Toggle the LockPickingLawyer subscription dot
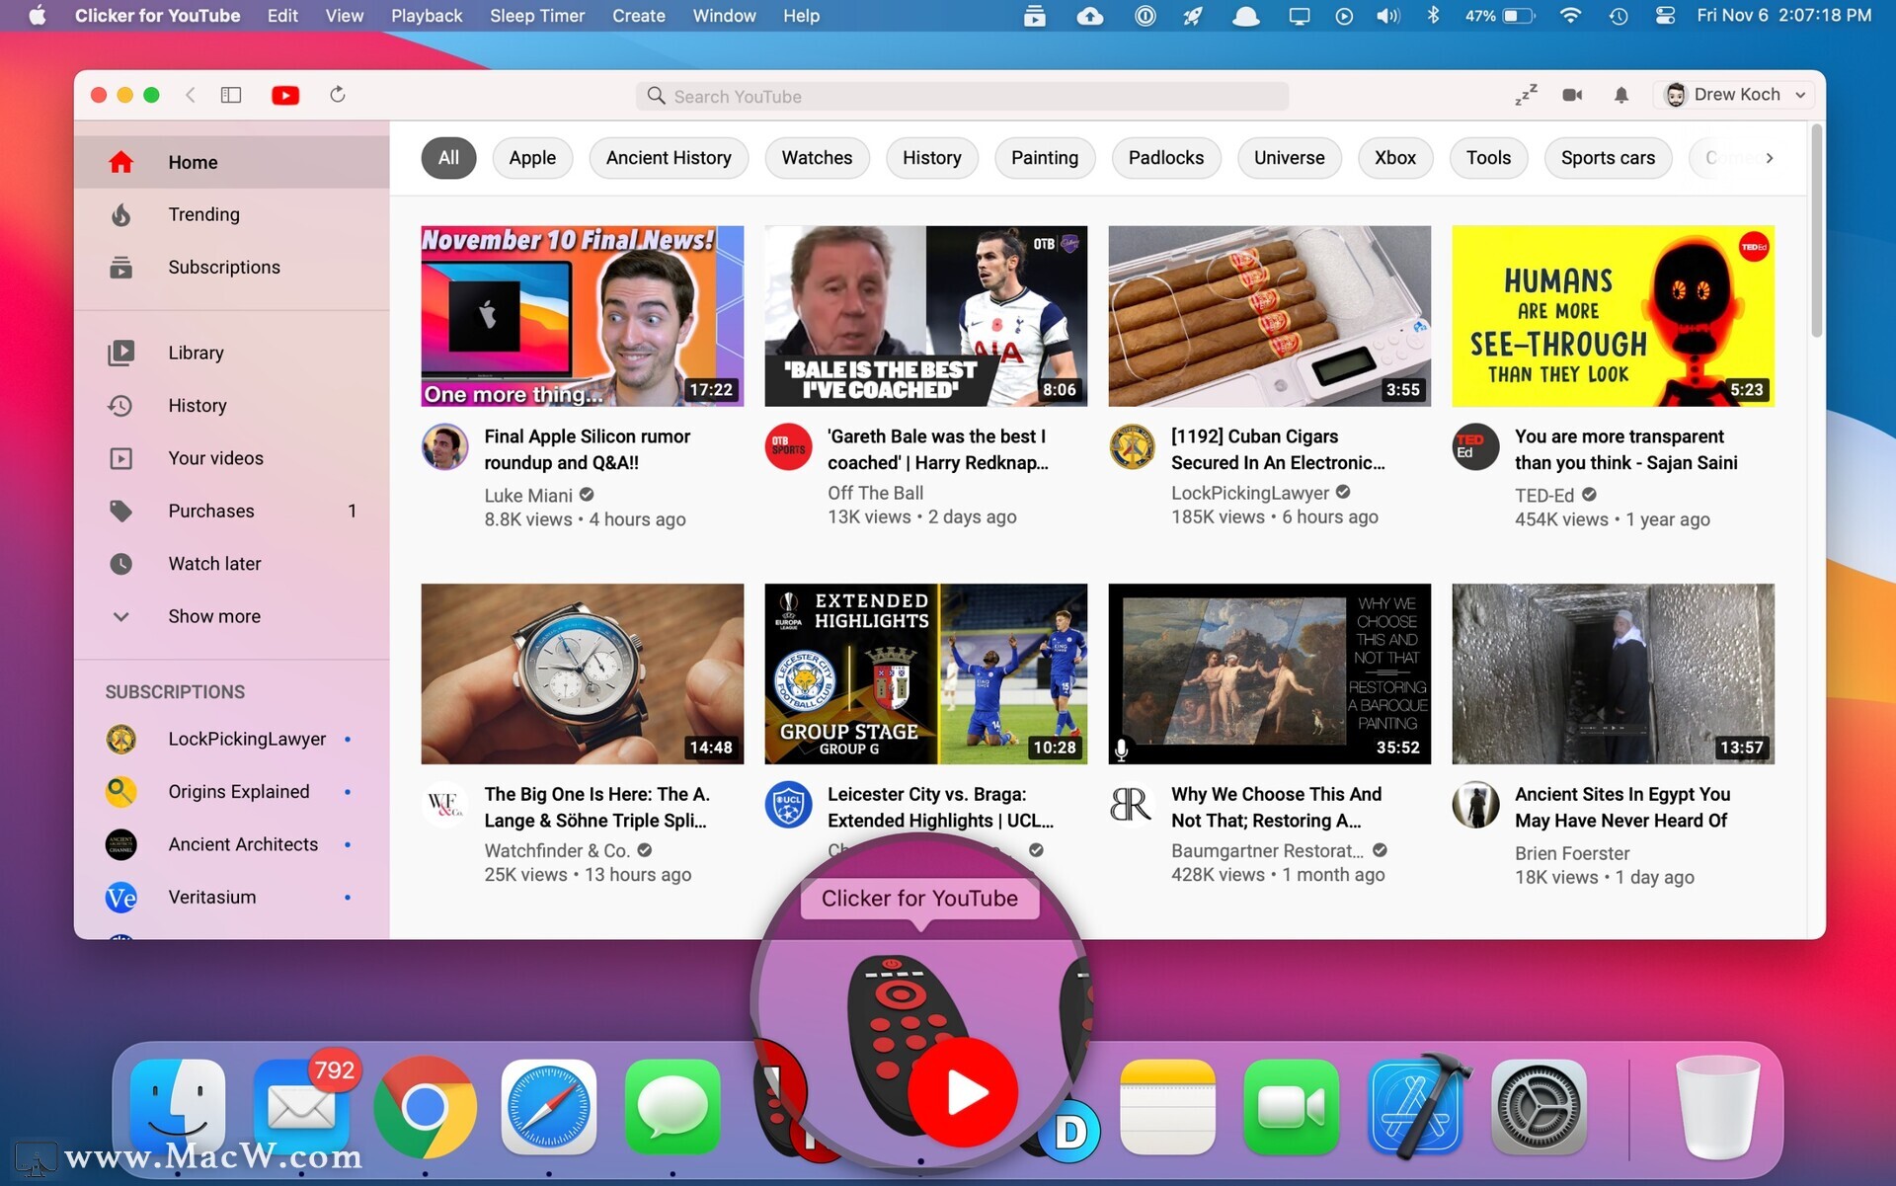The image size is (1896, 1186). click(x=350, y=740)
